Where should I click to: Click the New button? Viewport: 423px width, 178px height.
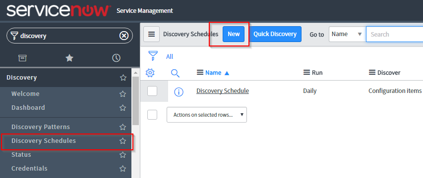pyautogui.click(x=234, y=34)
